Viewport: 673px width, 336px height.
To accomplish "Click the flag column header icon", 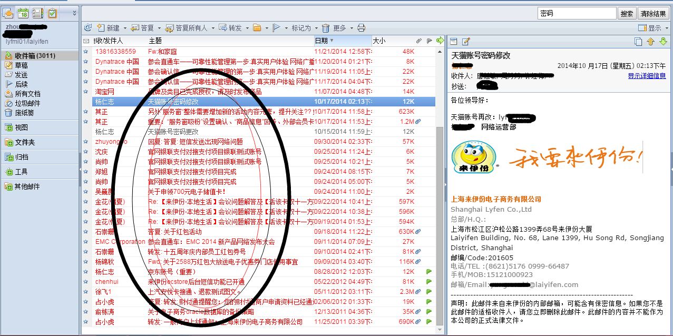I will tap(429, 41).
